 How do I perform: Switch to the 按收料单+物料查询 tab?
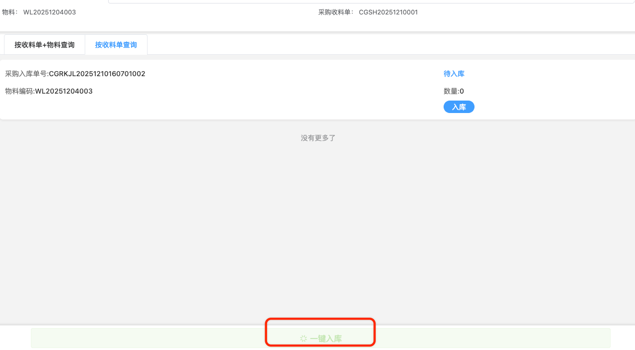coord(44,45)
